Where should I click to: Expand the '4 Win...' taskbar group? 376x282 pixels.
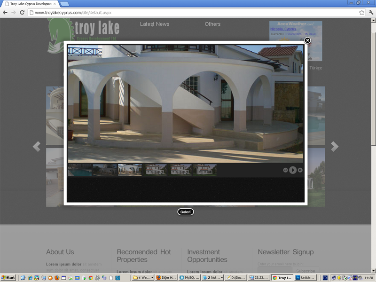pos(143,278)
